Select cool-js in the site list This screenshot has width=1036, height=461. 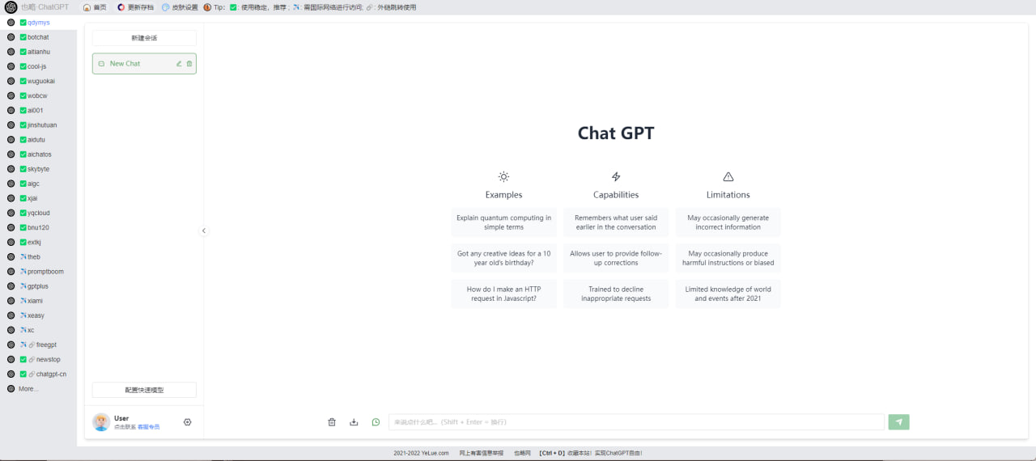[38, 66]
